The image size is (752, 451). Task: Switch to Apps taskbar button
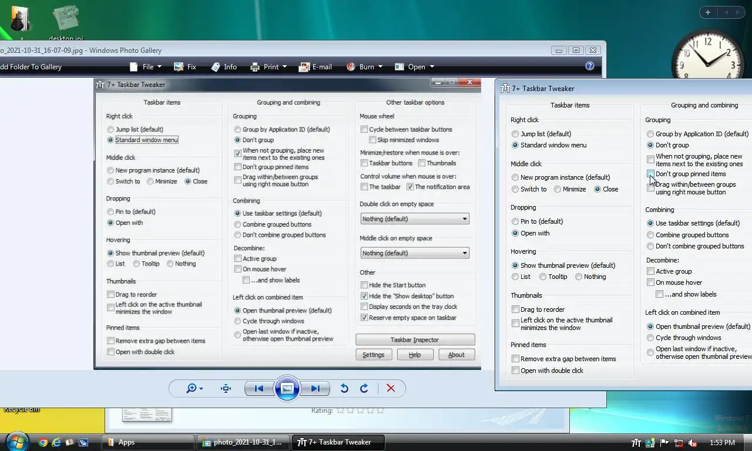tap(149, 442)
